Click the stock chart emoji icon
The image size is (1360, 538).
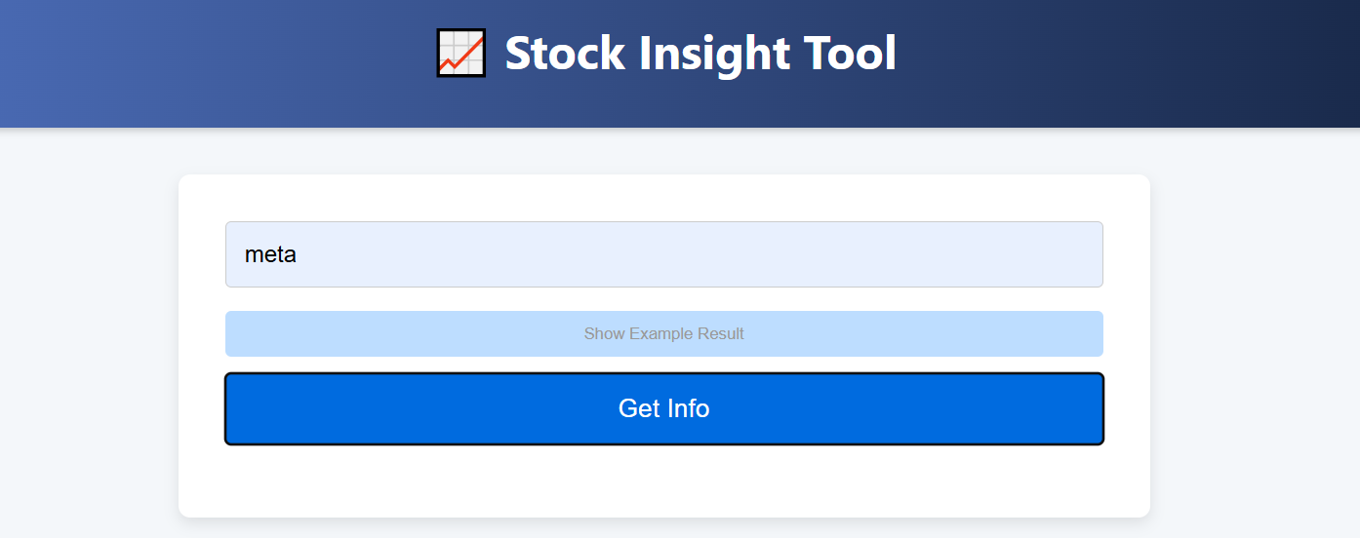coord(460,53)
